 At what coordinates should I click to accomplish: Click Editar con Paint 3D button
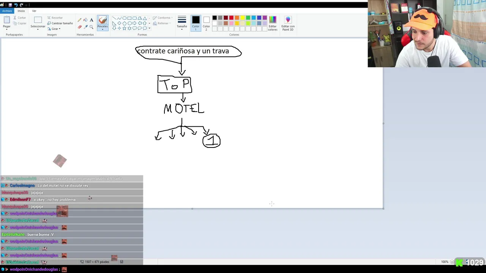[x=288, y=23]
